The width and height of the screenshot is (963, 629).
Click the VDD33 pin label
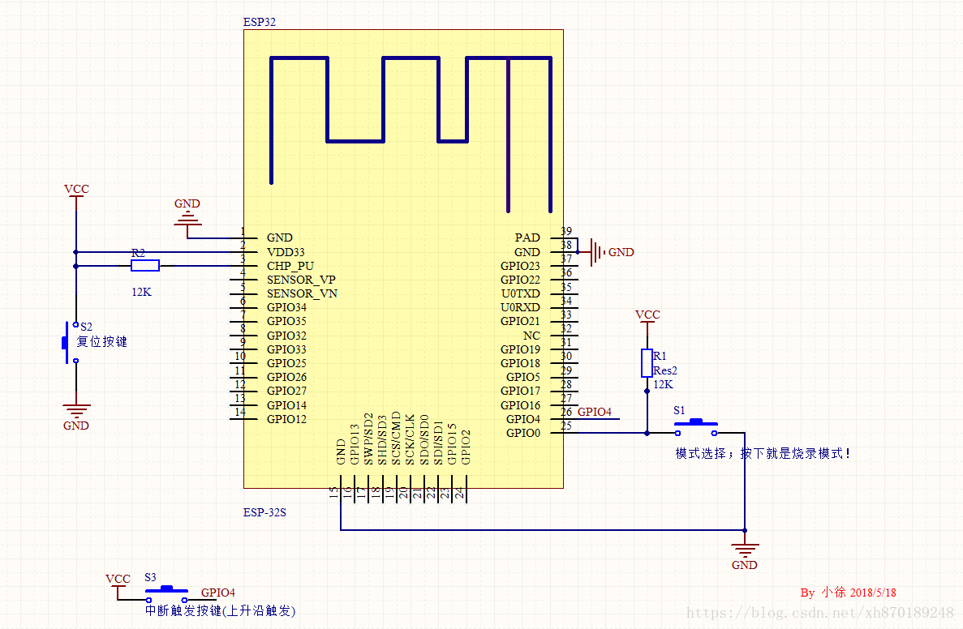[286, 252]
